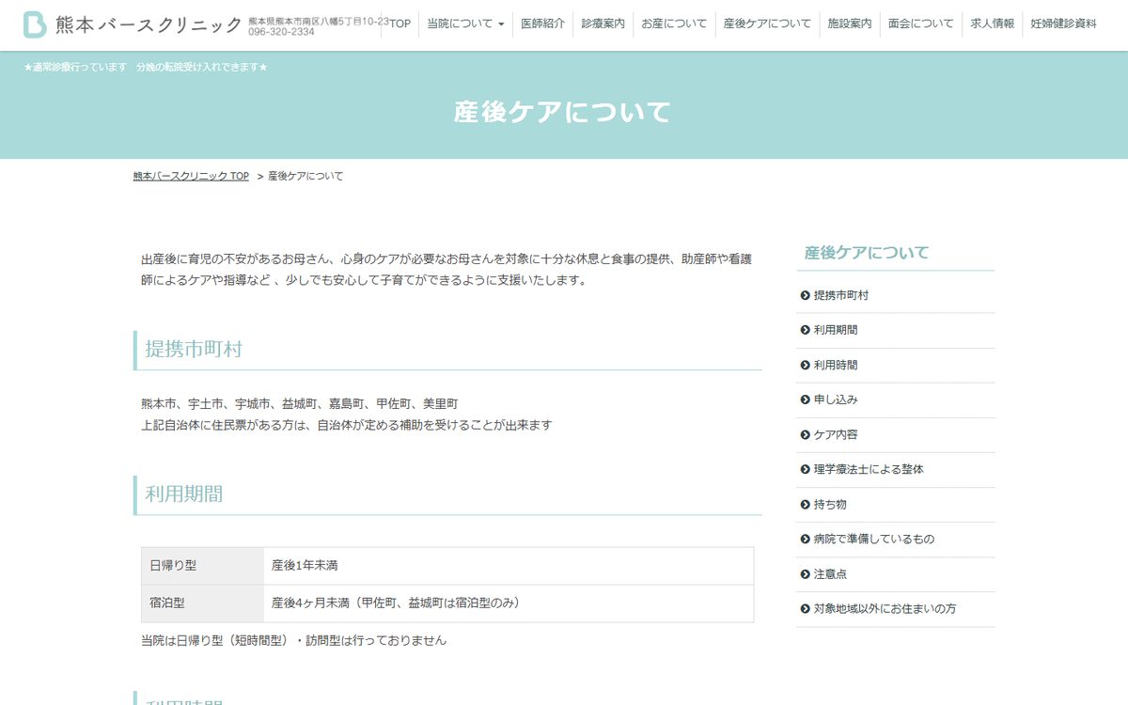Click the ケア内容 sidebar link
Screen dimensions: 1128x705
tap(836, 434)
